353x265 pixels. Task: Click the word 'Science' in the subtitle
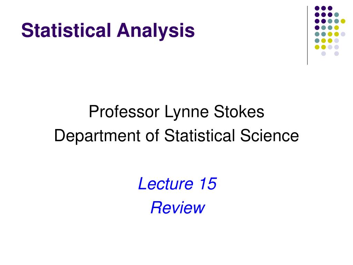(x=270, y=135)
